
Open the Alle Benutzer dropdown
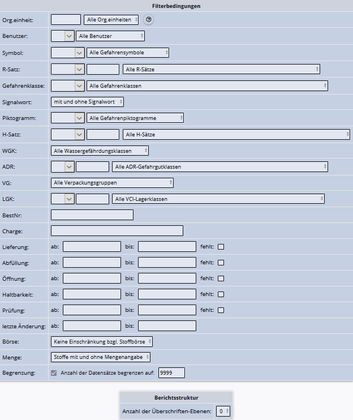[x=110, y=36]
